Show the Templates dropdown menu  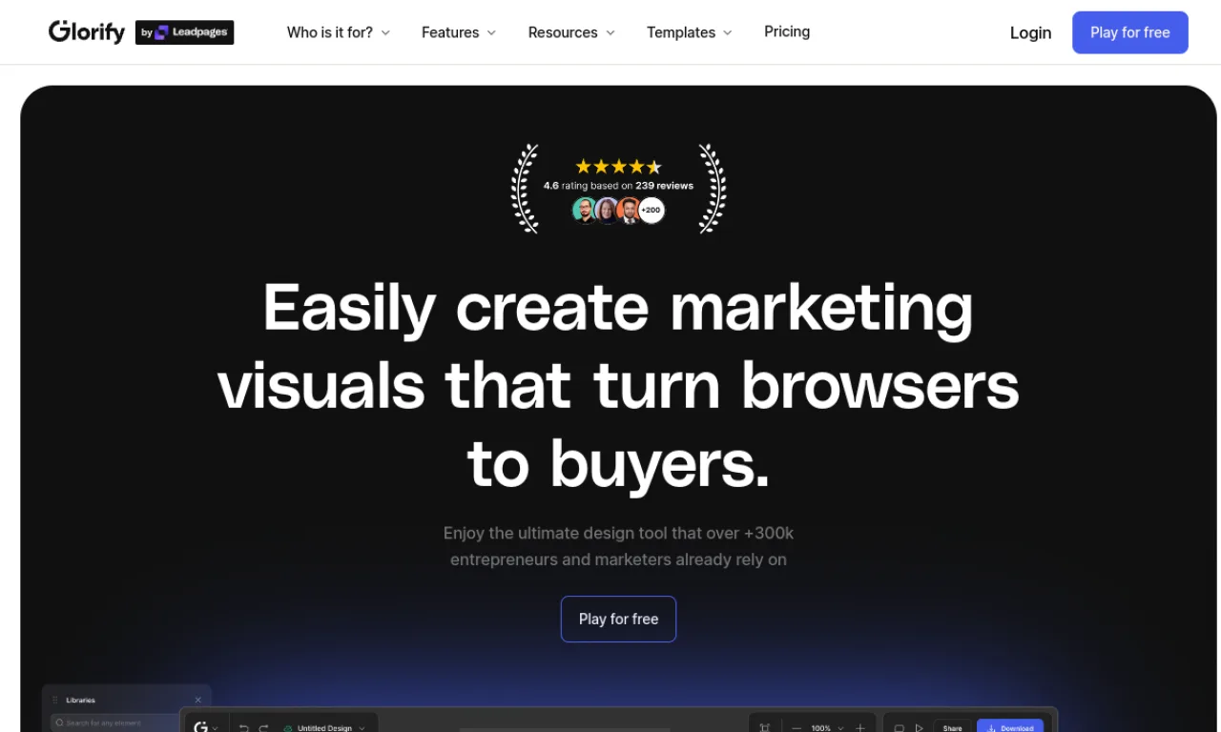coord(690,32)
